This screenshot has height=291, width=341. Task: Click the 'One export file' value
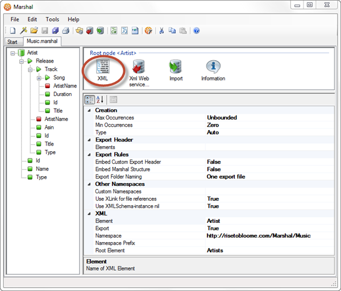point(226,177)
